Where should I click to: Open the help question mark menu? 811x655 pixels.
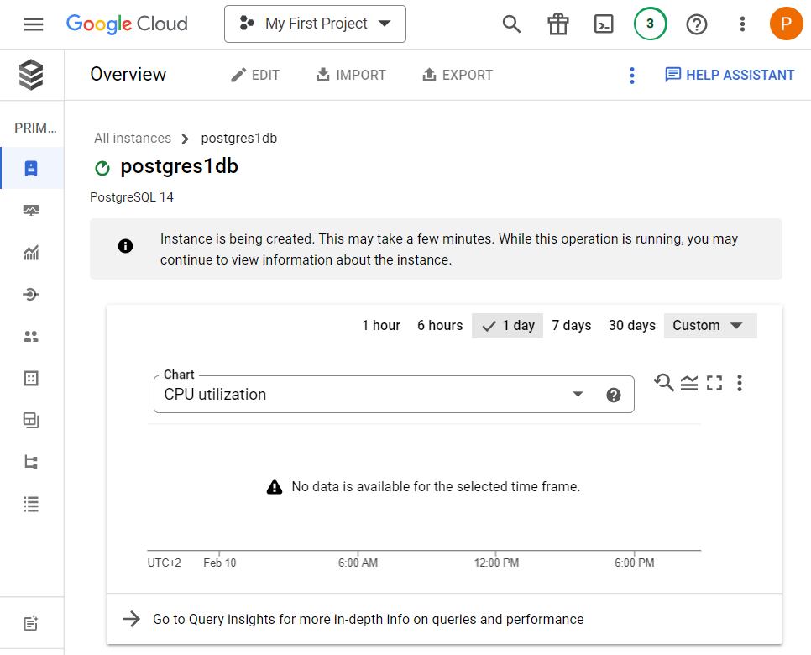coord(696,24)
